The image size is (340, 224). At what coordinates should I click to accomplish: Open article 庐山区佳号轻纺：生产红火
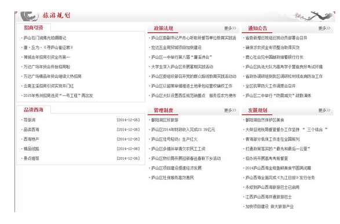(174, 139)
